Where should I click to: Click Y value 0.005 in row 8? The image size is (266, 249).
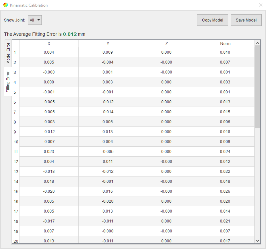tap(107, 122)
